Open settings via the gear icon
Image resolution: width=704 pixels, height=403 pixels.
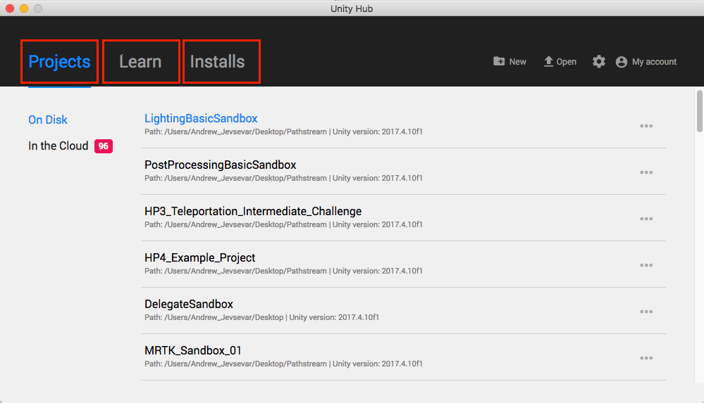[598, 61]
